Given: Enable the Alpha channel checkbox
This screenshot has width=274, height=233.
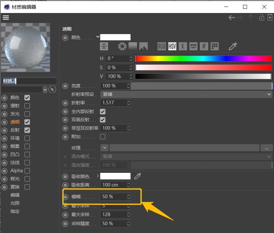Looking at the screenshot, I should click(x=27, y=171).
